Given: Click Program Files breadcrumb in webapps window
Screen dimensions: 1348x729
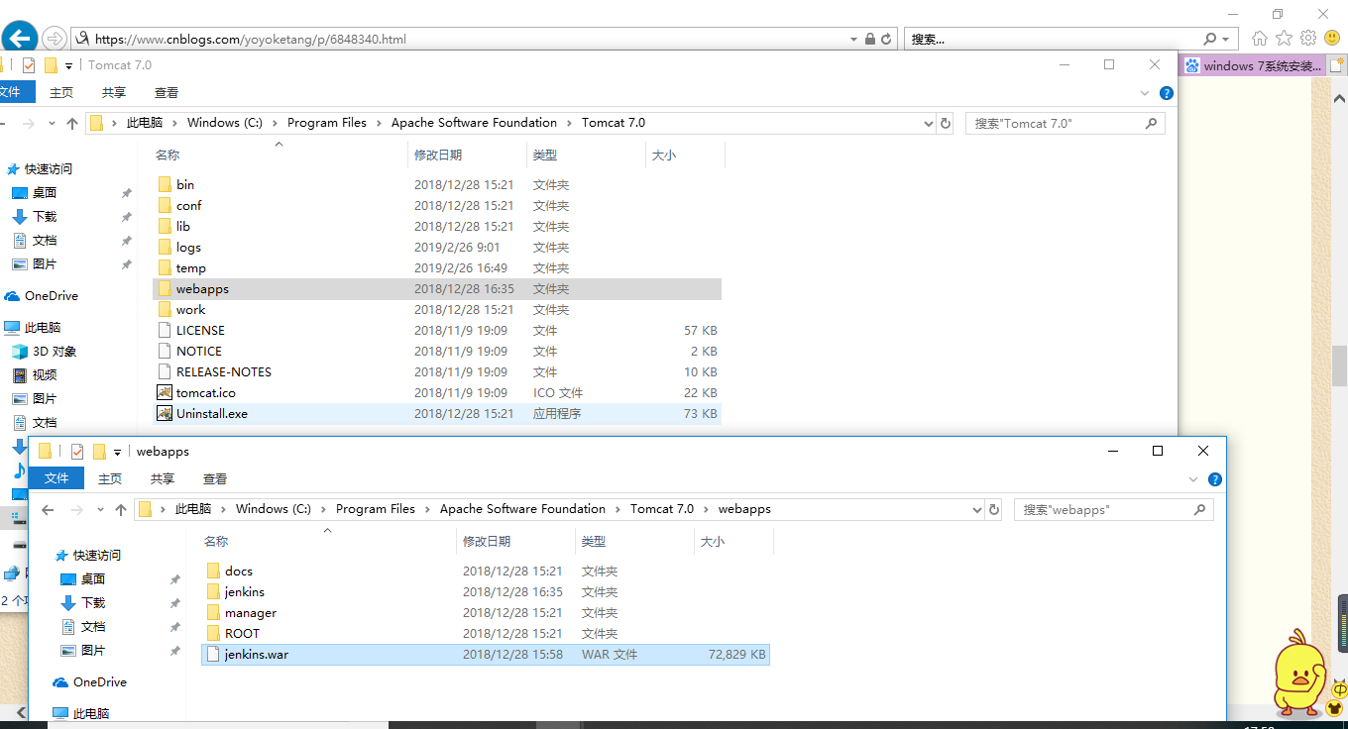Looking at the screenshot, I should click(376, 509).
